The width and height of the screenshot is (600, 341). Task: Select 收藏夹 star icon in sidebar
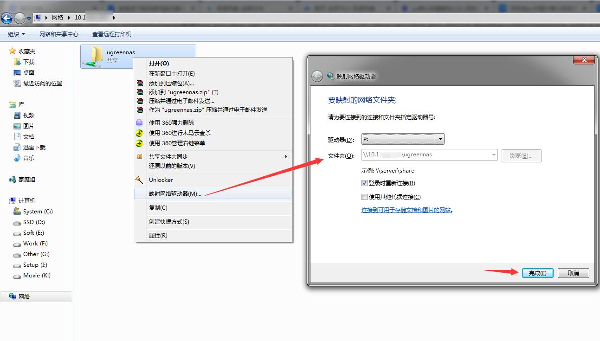[13, 51]
